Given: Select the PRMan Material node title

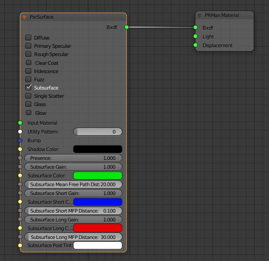Looking at the screenshot, I should (x=222, y=15).
